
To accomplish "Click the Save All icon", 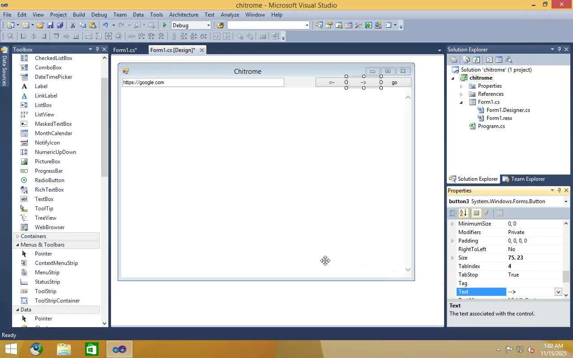I will (x=60, y=26).
